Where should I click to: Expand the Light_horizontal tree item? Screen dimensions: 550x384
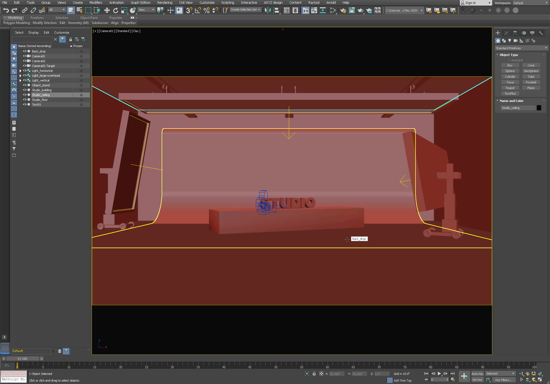(x=20, y=71)
